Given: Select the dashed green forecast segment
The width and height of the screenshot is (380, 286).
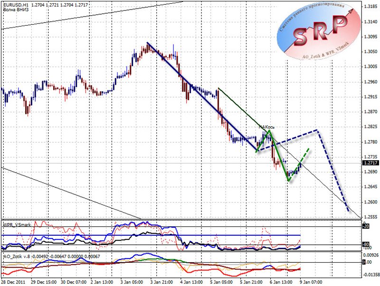Looking at the screenshot, I should (299, 165).
